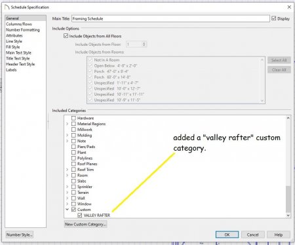Confirm with the OK button

227,235
